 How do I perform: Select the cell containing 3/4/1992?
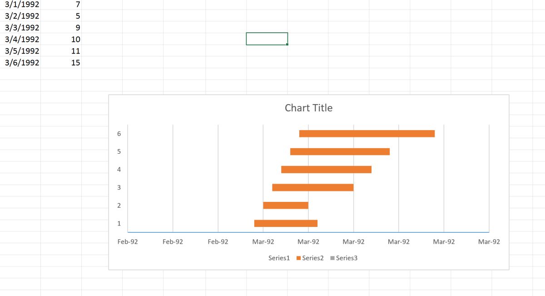(x=20, y=39)
